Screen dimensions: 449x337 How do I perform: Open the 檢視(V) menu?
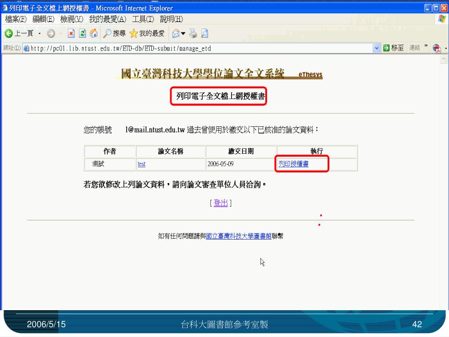(71, 19)
